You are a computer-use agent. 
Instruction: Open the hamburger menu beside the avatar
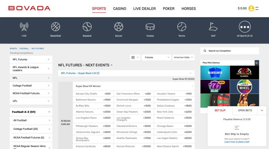point(257,8)
